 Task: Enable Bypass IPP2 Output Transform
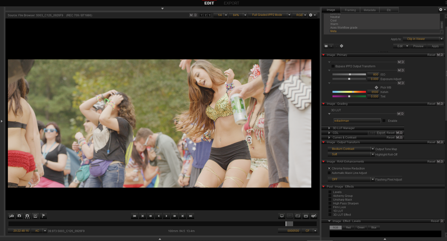[x=333, y=66]
